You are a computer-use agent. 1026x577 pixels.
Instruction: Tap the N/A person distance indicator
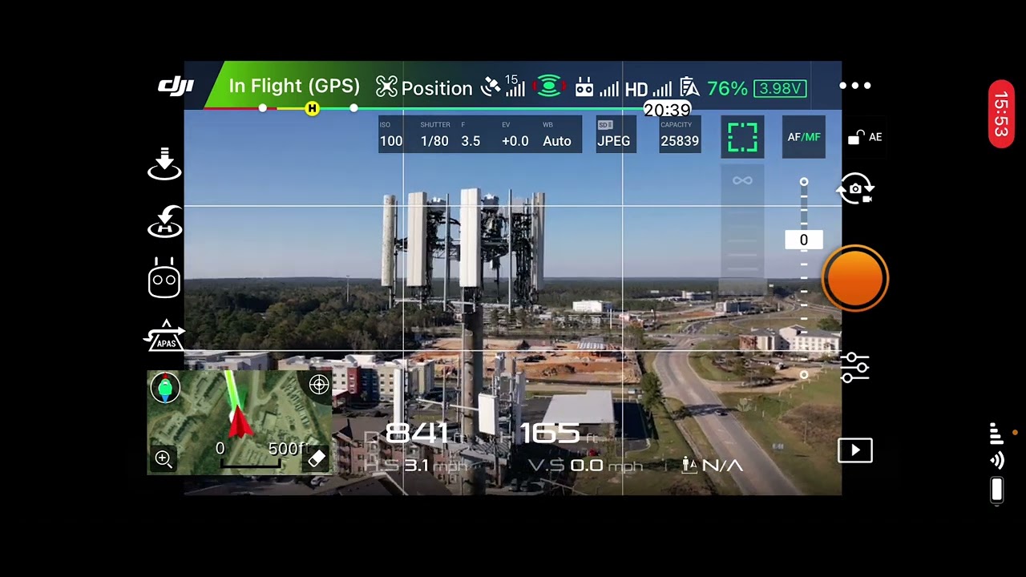click(x=713, y=465)
